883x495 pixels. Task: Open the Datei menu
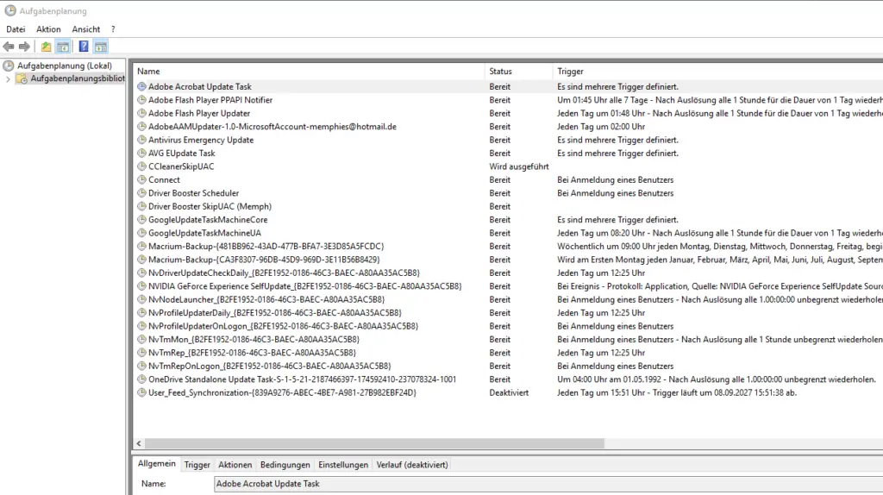(x=16, y=29)
